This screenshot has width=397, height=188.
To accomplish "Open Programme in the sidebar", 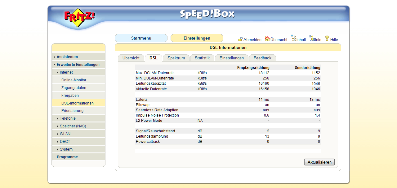I will 67,157.
